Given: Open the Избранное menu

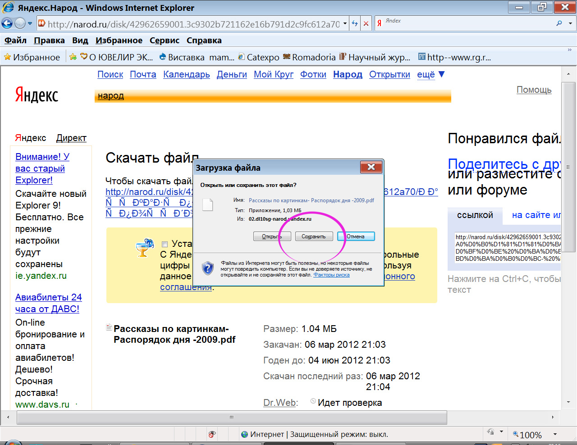Looking at the screenshot, I should pyautogui.click(x=119, y=41).
